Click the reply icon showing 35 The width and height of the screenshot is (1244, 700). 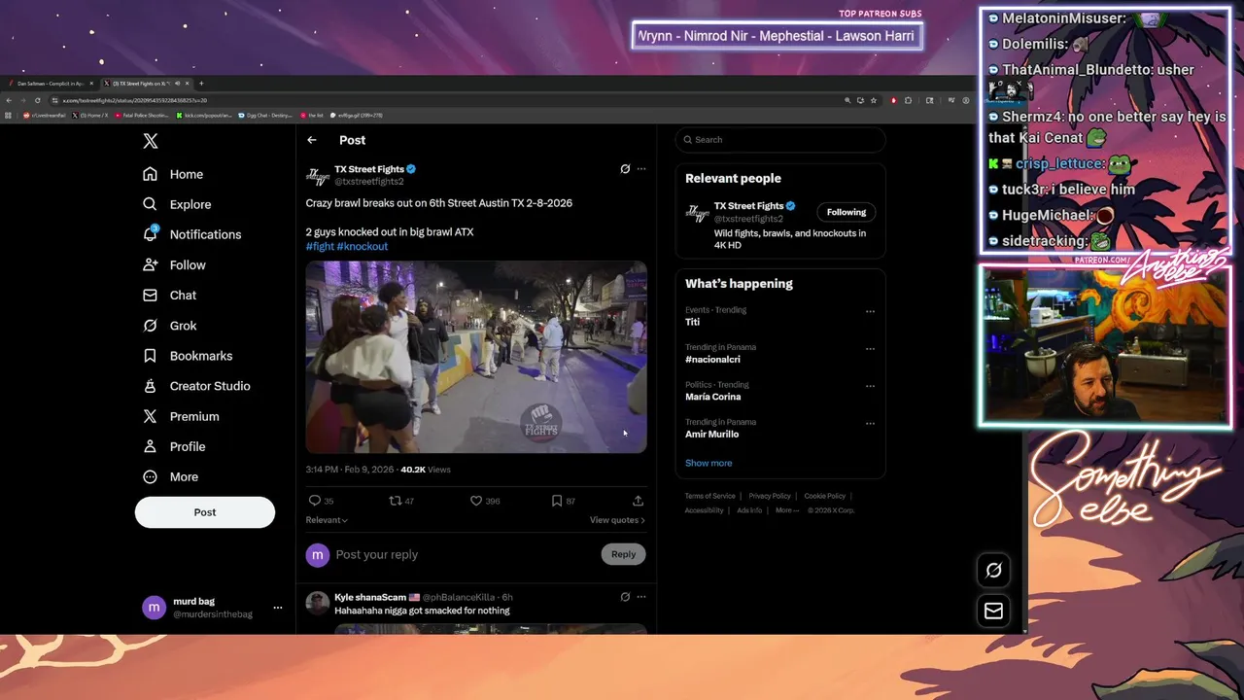coord(321,501)
